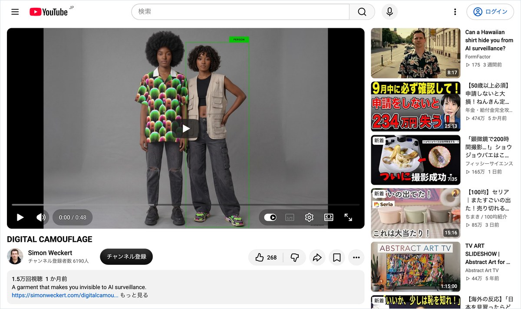This screenshot has height=309, width=521.
Task: Click the 0:00 / 0:48 time display
Action: (x=73, y=218)
